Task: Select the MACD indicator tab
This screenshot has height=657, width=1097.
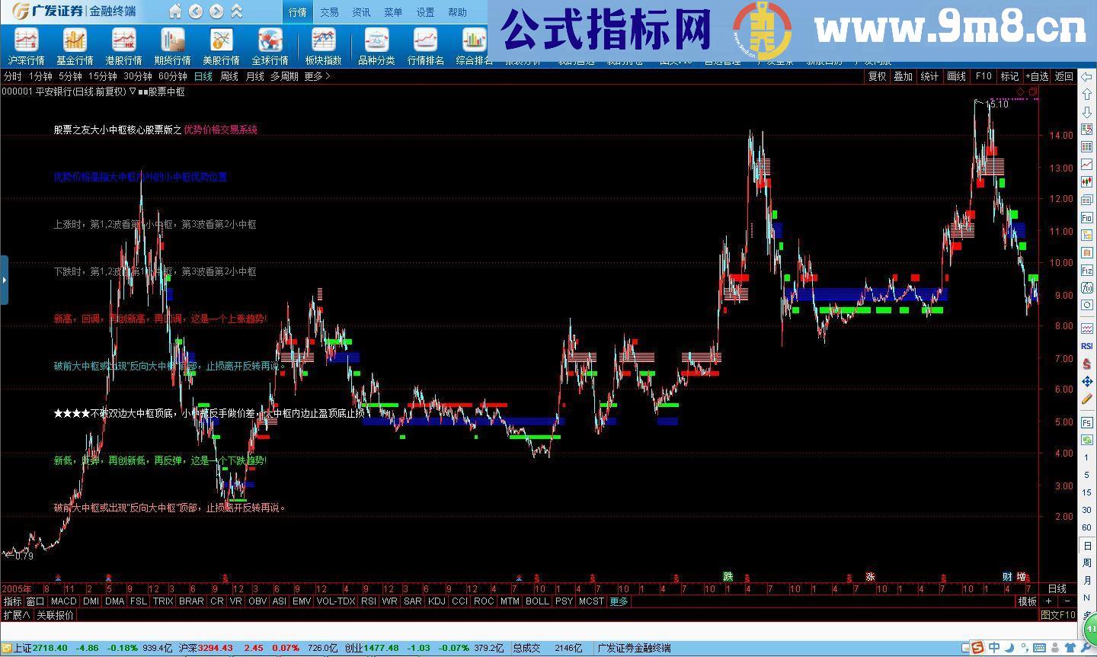Action: tap(64, 601)
